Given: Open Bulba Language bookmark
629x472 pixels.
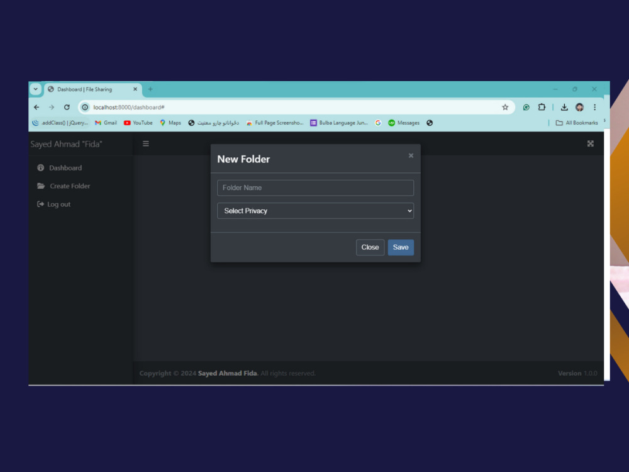Looking at the screenshot, I should pyautogui.click(x=339, y=123).
